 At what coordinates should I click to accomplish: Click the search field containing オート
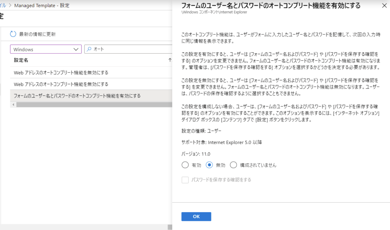click(128, 49)
